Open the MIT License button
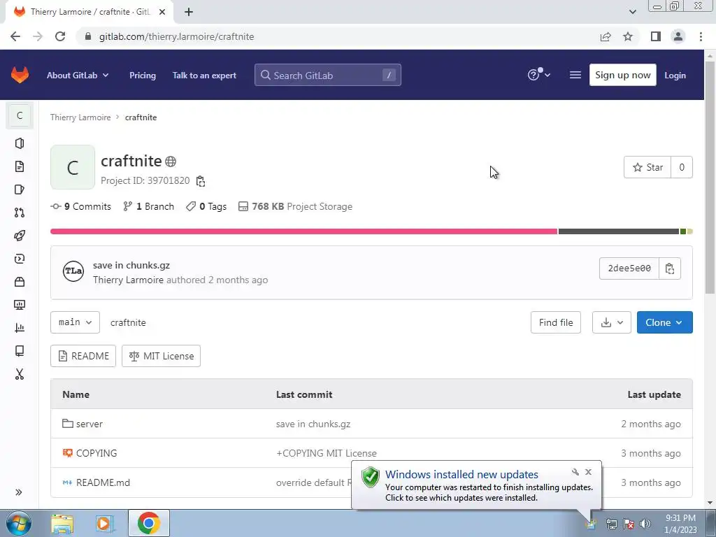This screenshot has width=716, height=537. [162, 356]
